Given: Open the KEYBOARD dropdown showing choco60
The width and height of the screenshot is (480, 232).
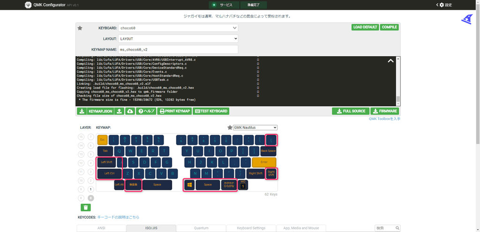Looking at the screenshot, I should coord(178,28).
